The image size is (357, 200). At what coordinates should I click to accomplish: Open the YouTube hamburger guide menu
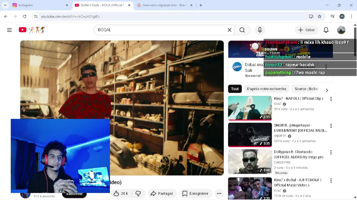[x=9, y=30]
